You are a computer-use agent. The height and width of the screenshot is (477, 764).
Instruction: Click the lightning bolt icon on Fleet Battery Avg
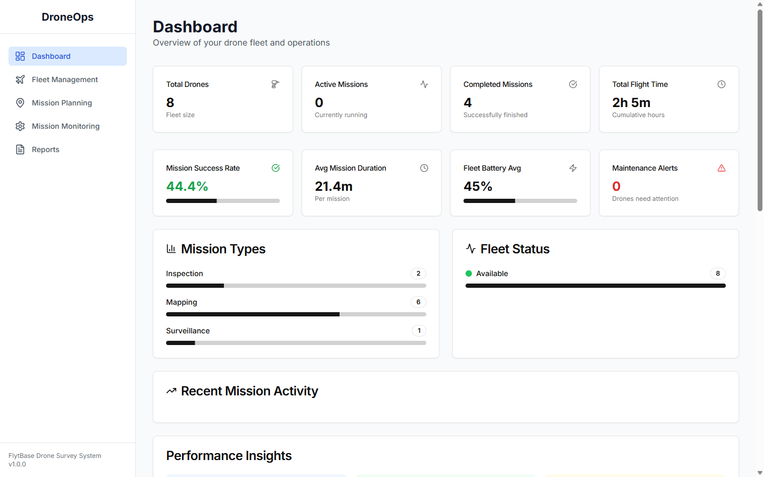click(573, 168)
